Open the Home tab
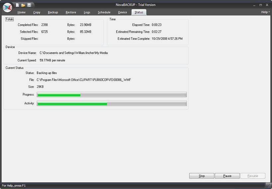The width and height of the screenshot is (272, 189). [22, 12]
